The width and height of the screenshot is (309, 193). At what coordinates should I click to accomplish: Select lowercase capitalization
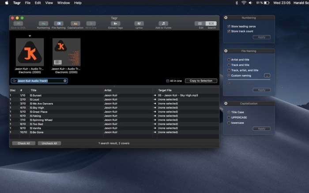click(229, 123)
